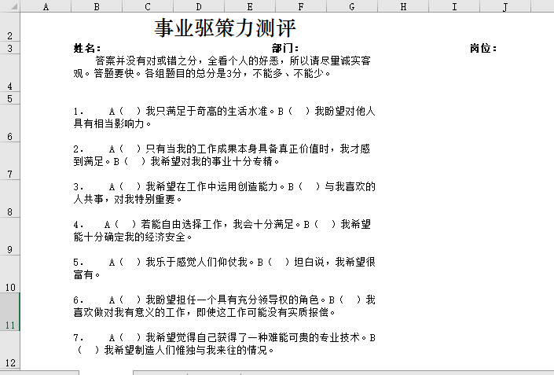Select the 姓名： label cell

click(x=86, y=48)
